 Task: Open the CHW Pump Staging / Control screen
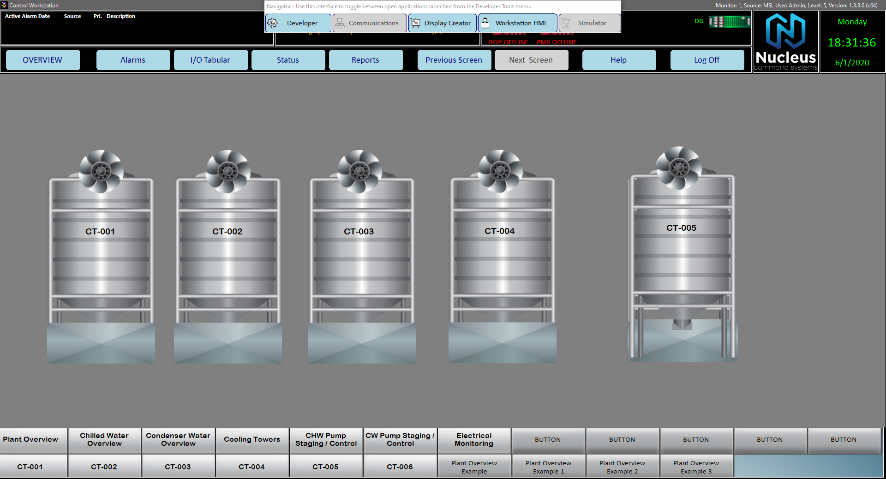326,440
